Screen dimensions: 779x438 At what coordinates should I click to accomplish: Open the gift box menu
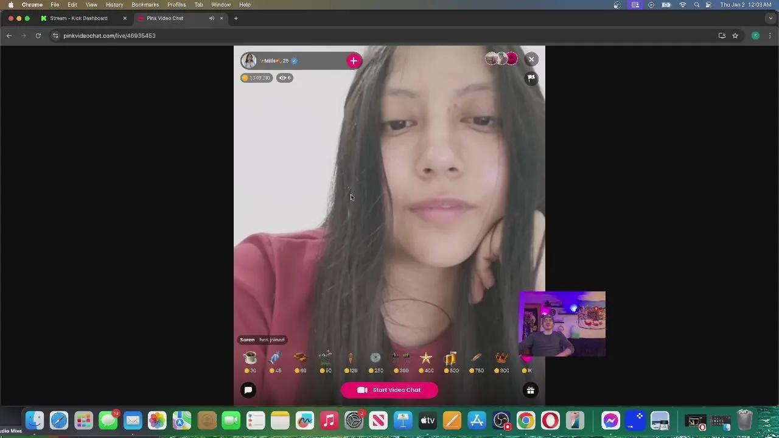click(x=531, y=391)
